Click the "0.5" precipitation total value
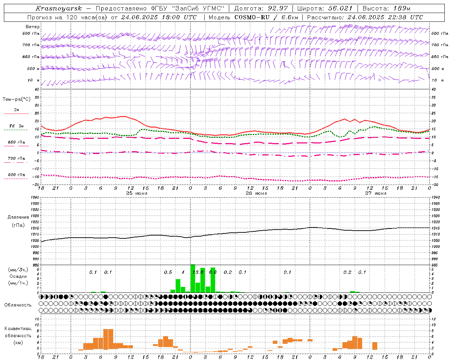Image resolution: width=450 pixels, height=360 pixels. (x=168, y=272)
